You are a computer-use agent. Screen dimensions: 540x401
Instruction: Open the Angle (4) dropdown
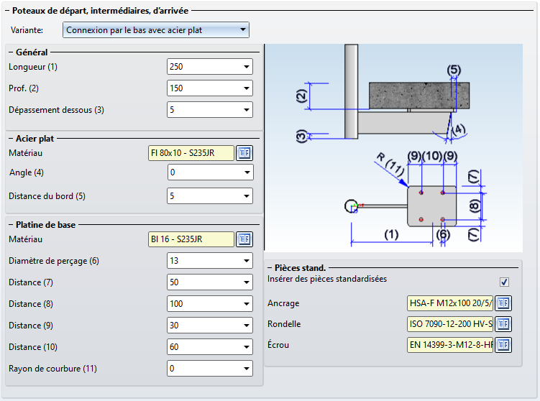coord(247,173)
